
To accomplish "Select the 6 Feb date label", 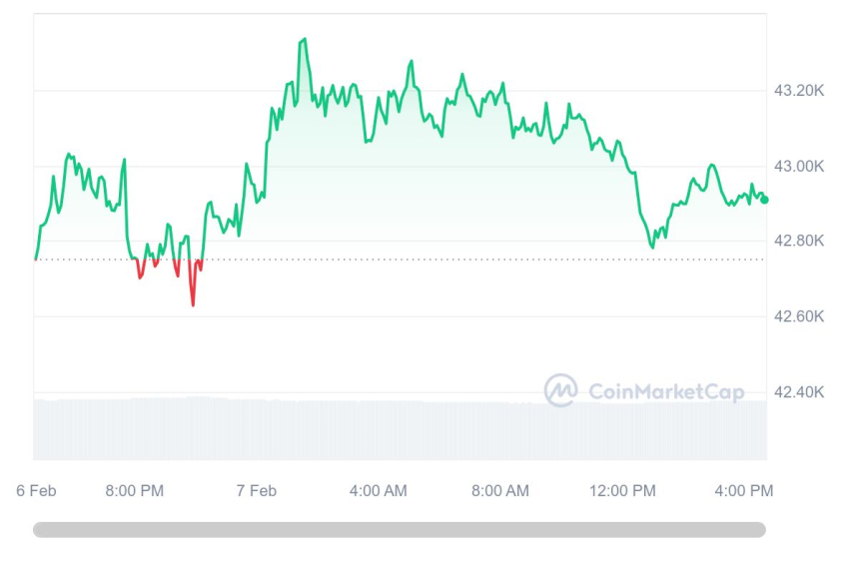I will tap(36, 490).
